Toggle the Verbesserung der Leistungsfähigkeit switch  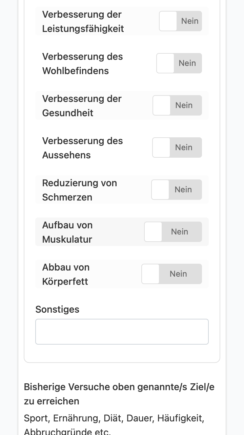coord(180,21)
